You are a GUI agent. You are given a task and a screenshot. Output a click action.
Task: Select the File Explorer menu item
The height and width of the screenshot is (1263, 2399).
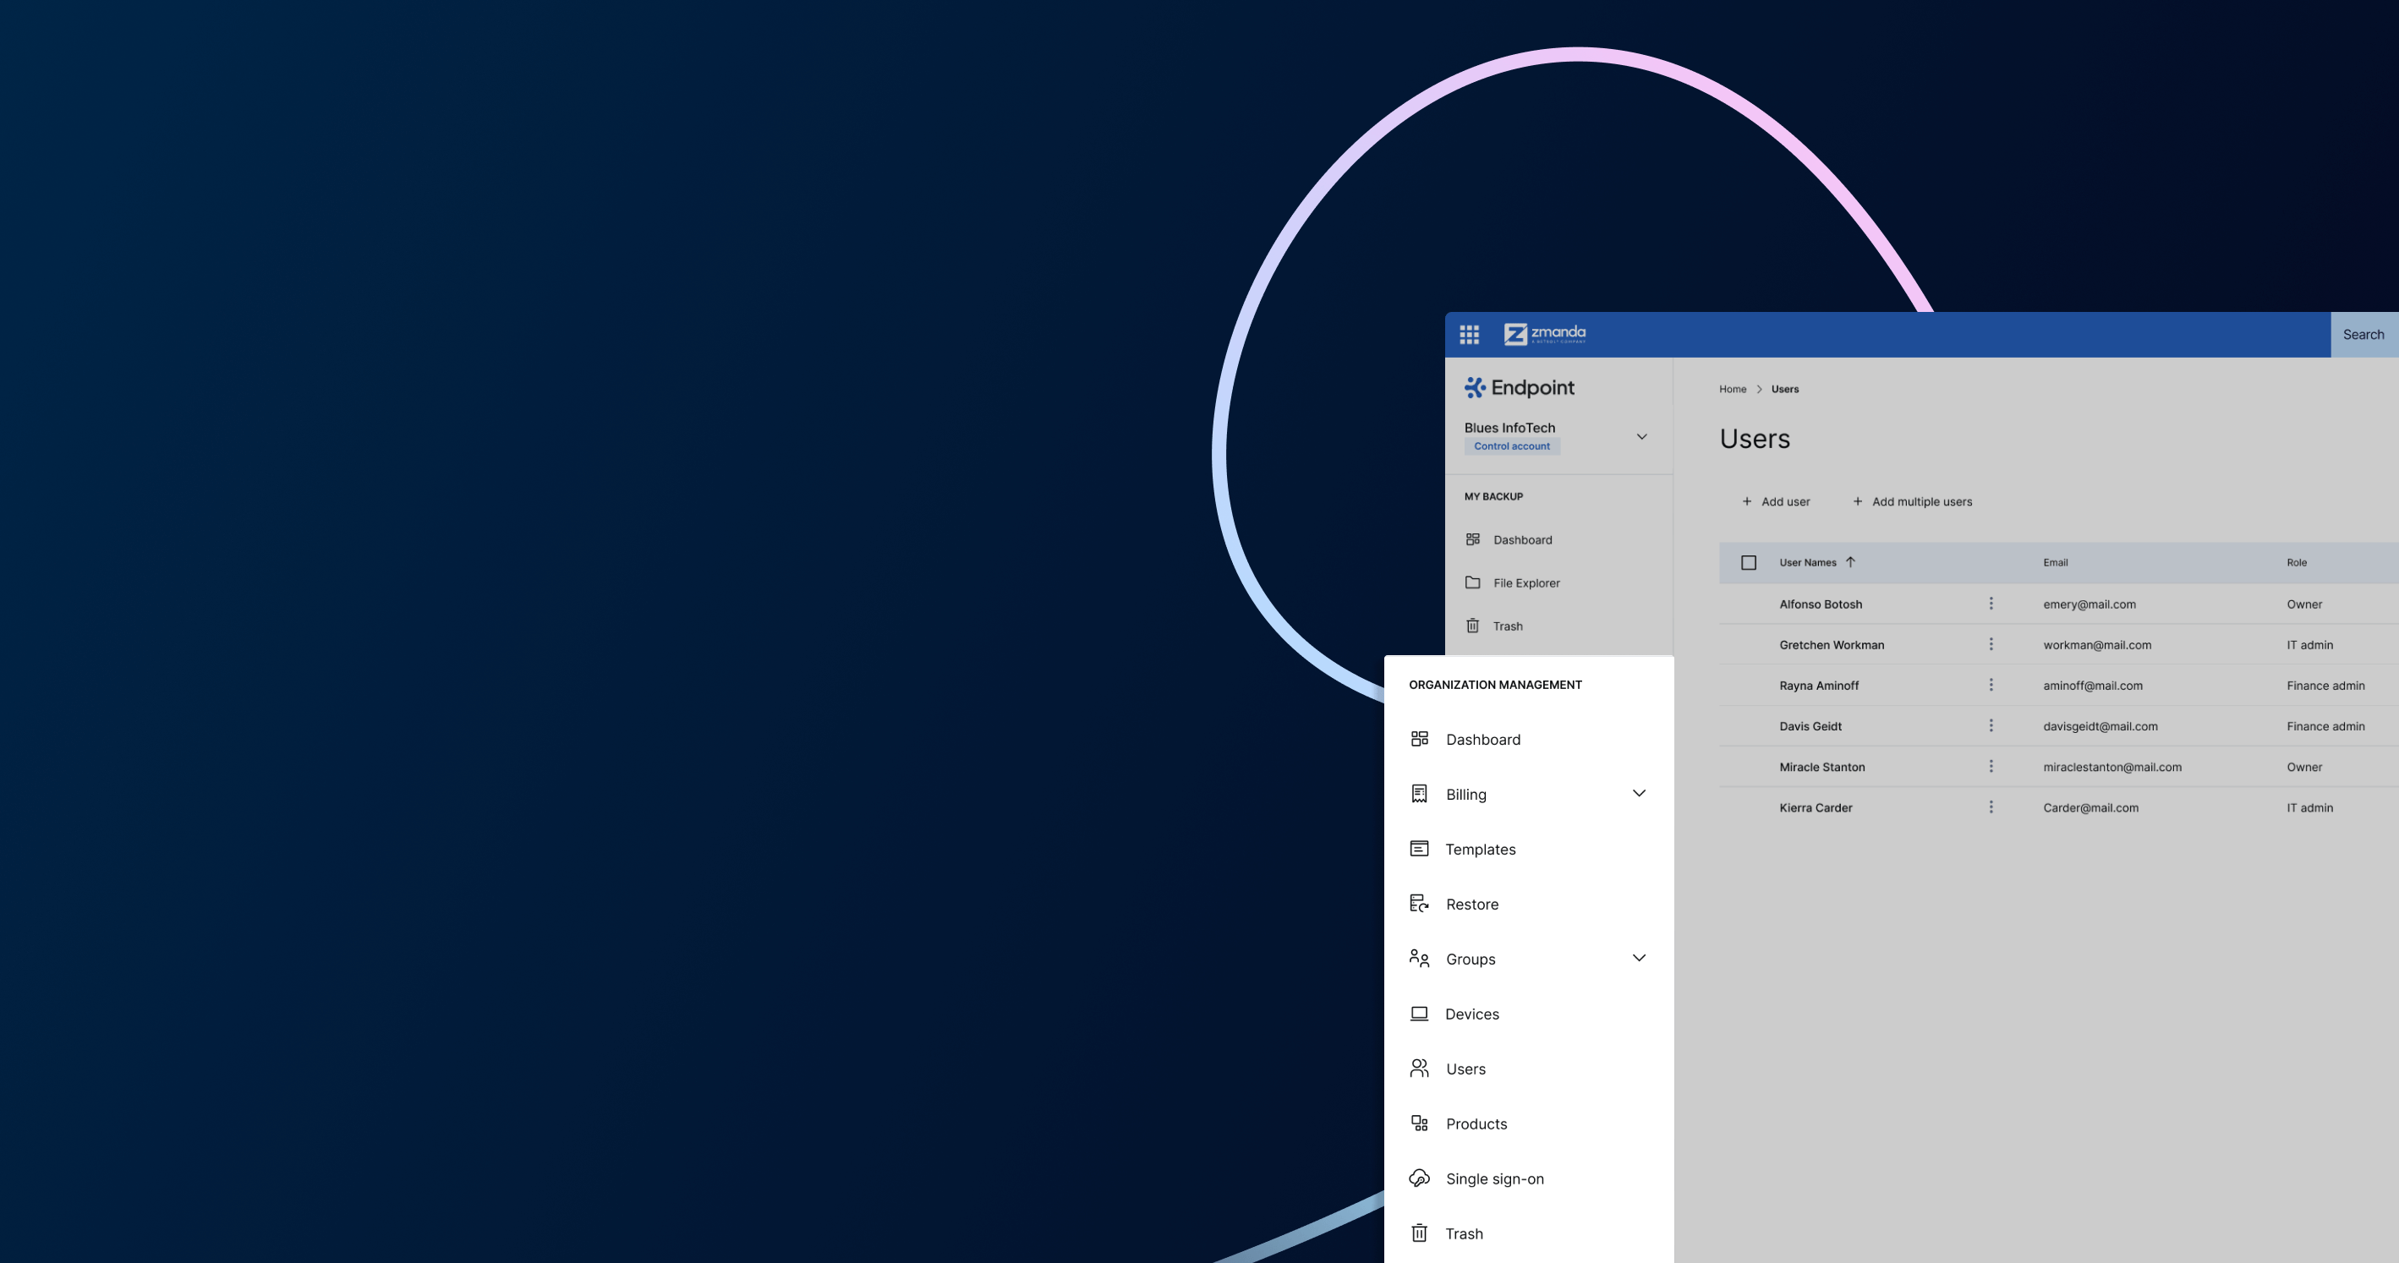pos(1526,582)
